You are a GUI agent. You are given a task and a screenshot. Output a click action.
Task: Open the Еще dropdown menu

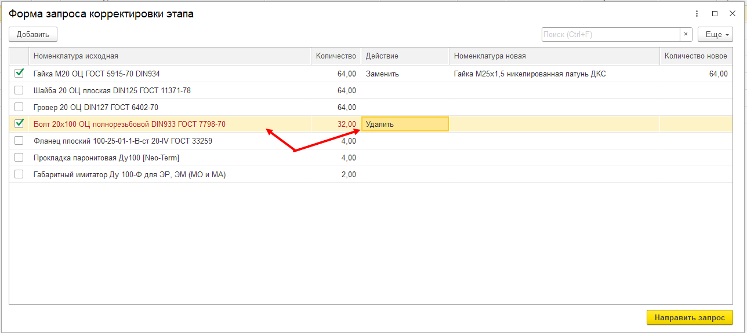tap(715, 34)
